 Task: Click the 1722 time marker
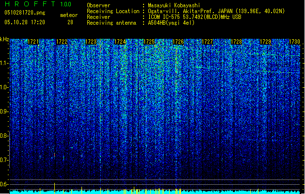[62, 42]
